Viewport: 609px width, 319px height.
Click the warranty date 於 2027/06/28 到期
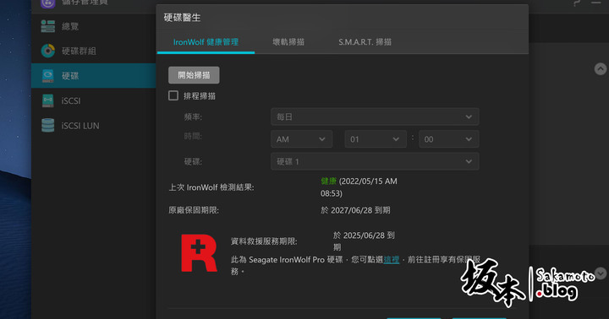pos(355,210)
